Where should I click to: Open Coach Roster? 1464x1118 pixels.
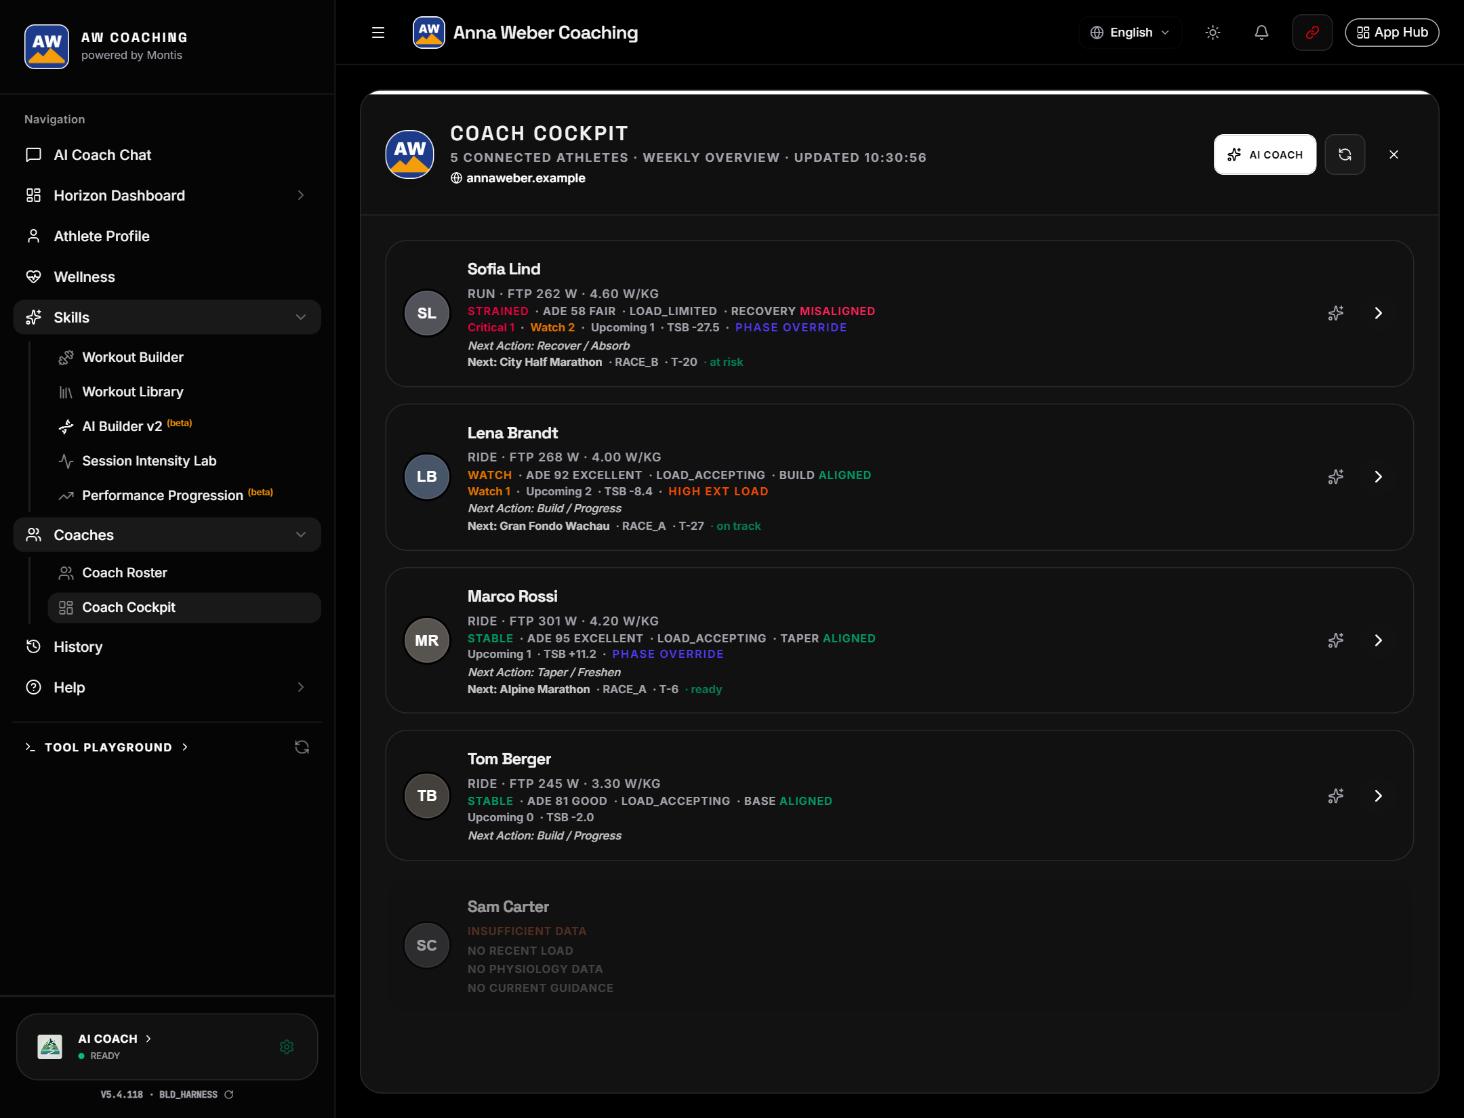point(184,573)
